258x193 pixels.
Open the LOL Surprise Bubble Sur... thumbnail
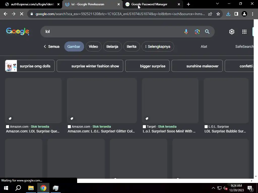click(x=226, y=101)
